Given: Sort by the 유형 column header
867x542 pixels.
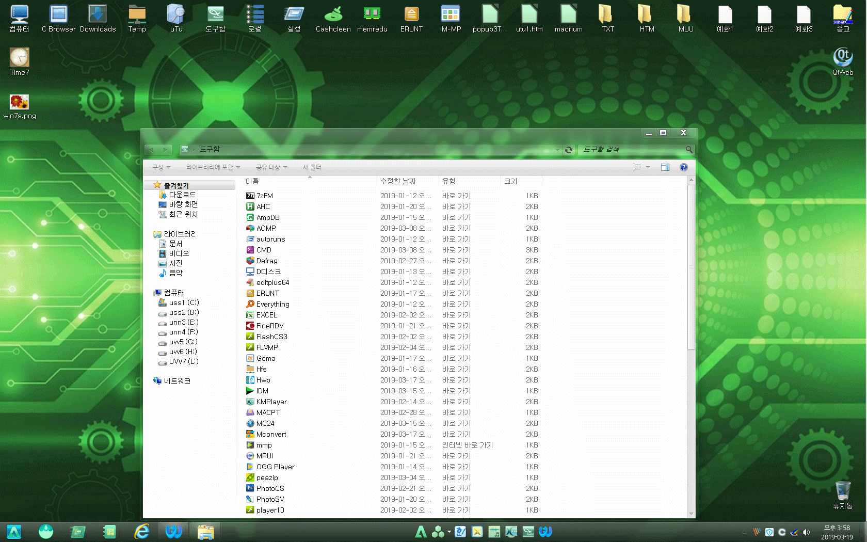Looking at the screenshot, I should pos(470,181).
